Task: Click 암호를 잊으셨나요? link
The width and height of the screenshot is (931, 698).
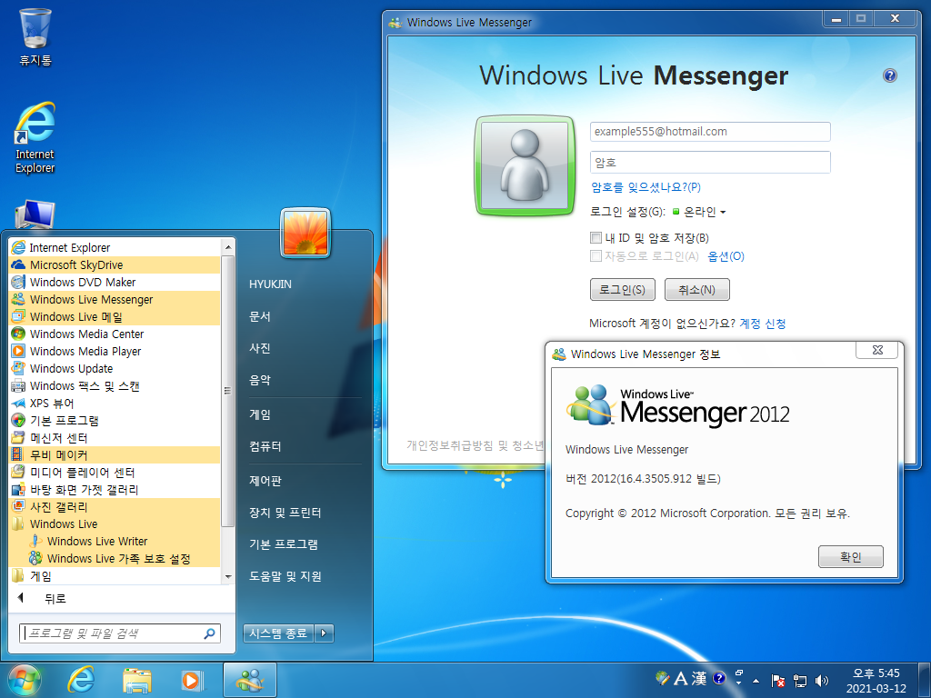Action: click(x=646, y=187)
